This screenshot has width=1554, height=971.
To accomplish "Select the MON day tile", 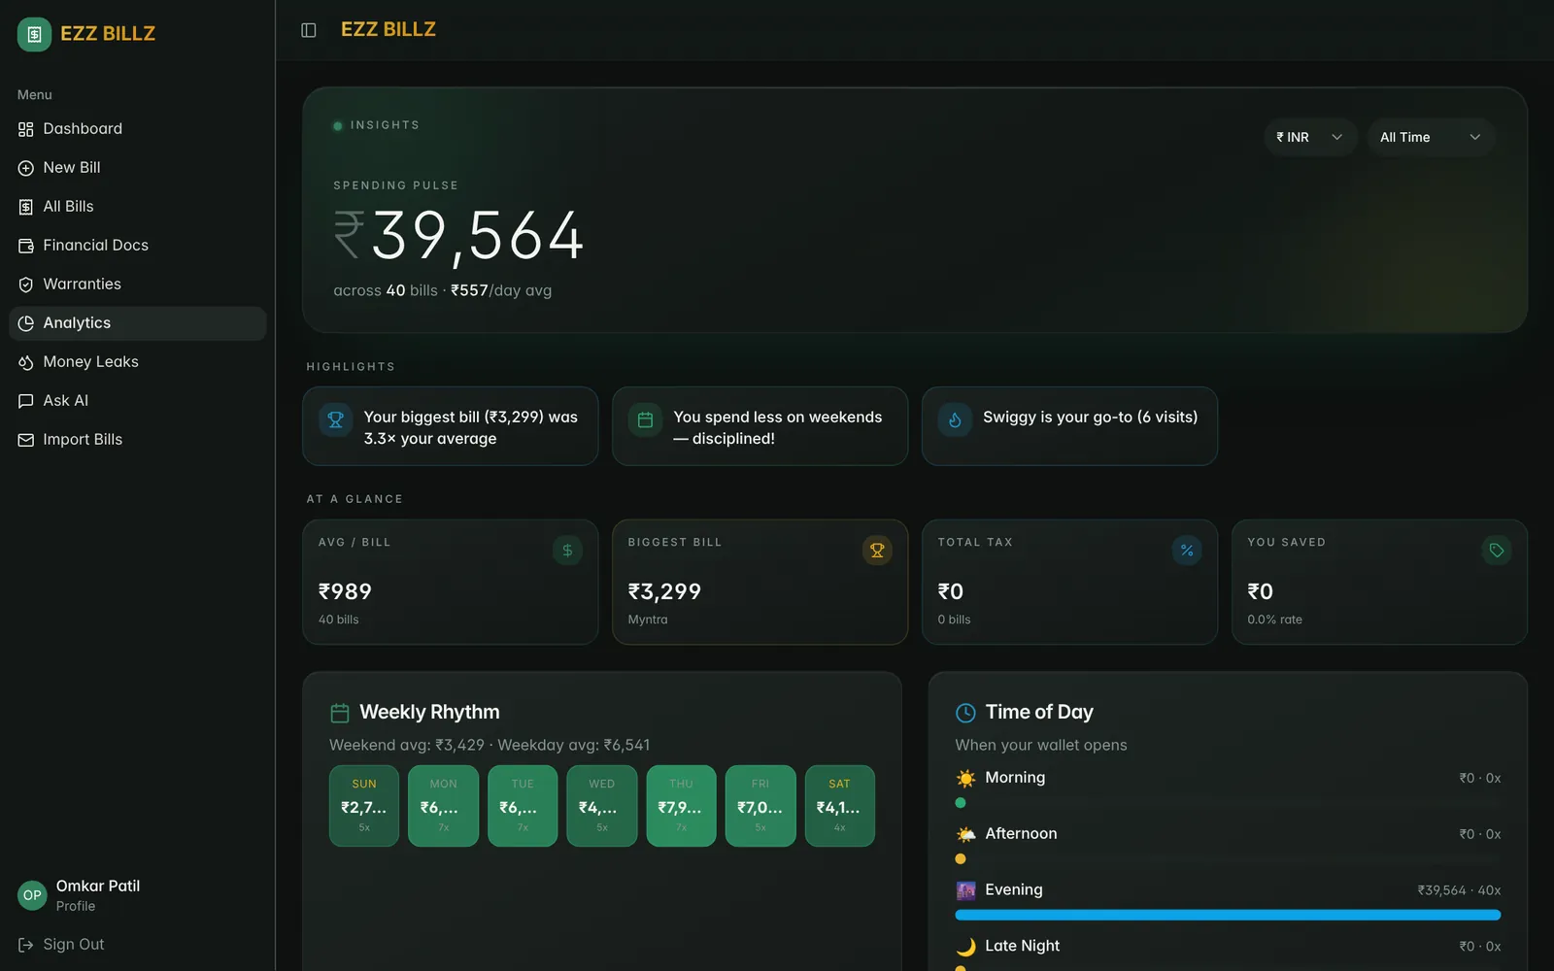I will (x=443, y=806).
